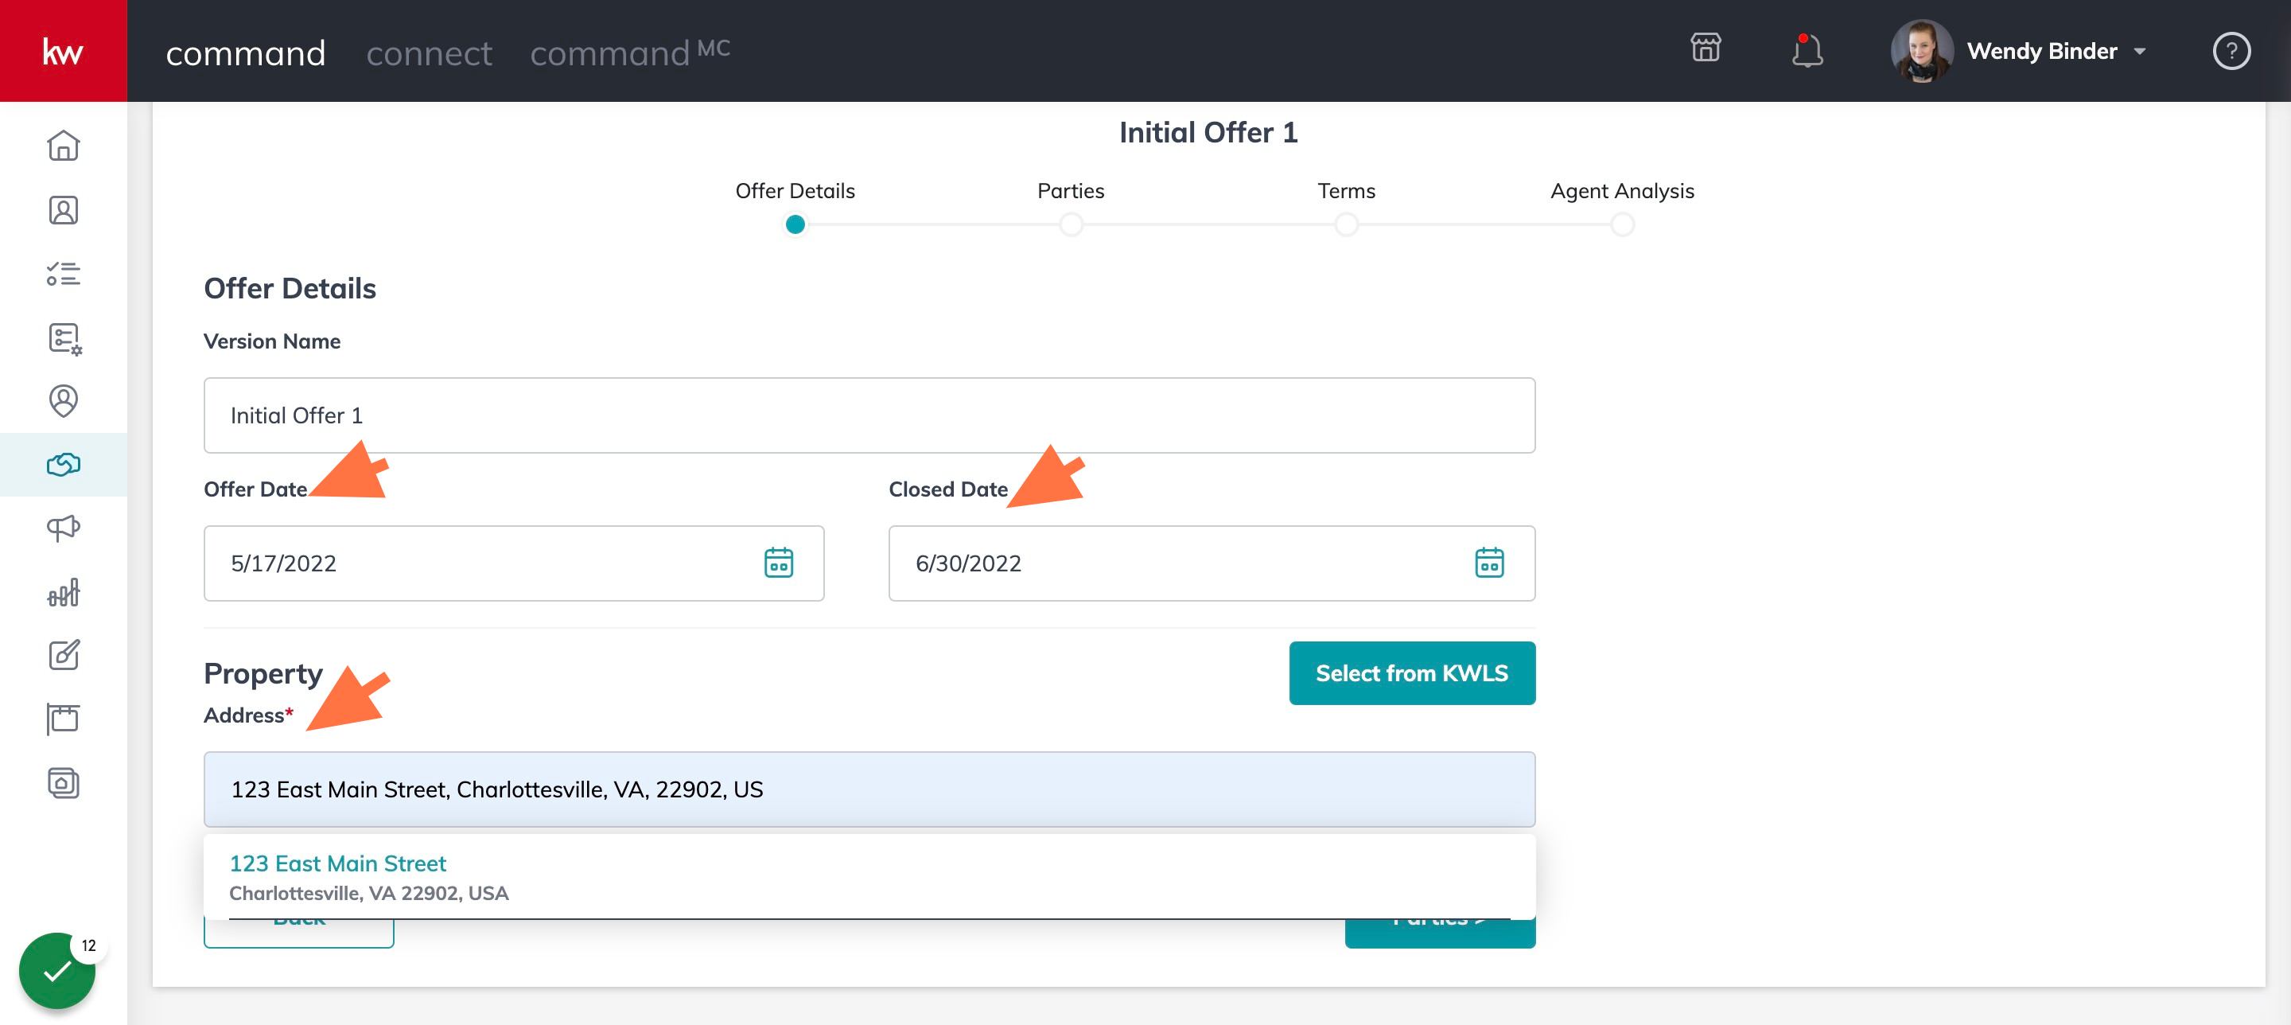Open the Opportunities handshake sidebar icon

(63, 465)
